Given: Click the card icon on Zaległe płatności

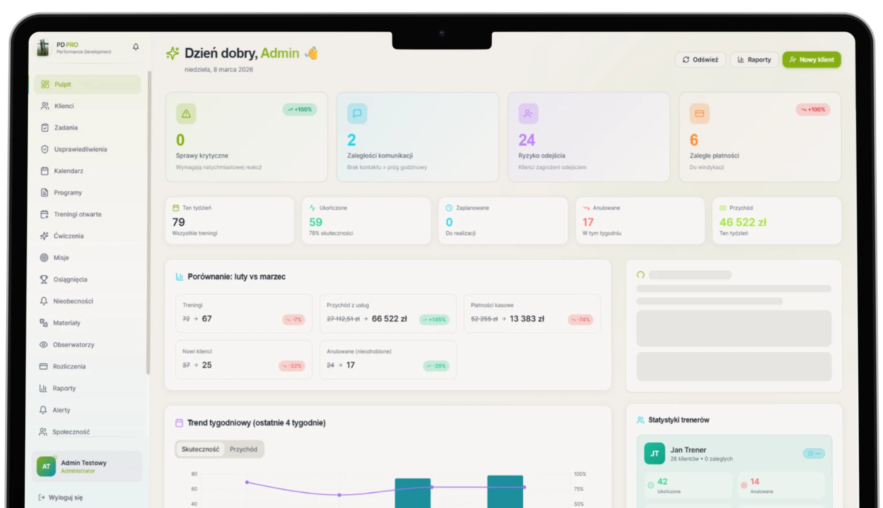Looking at the screenshot, I should [700, 114].
